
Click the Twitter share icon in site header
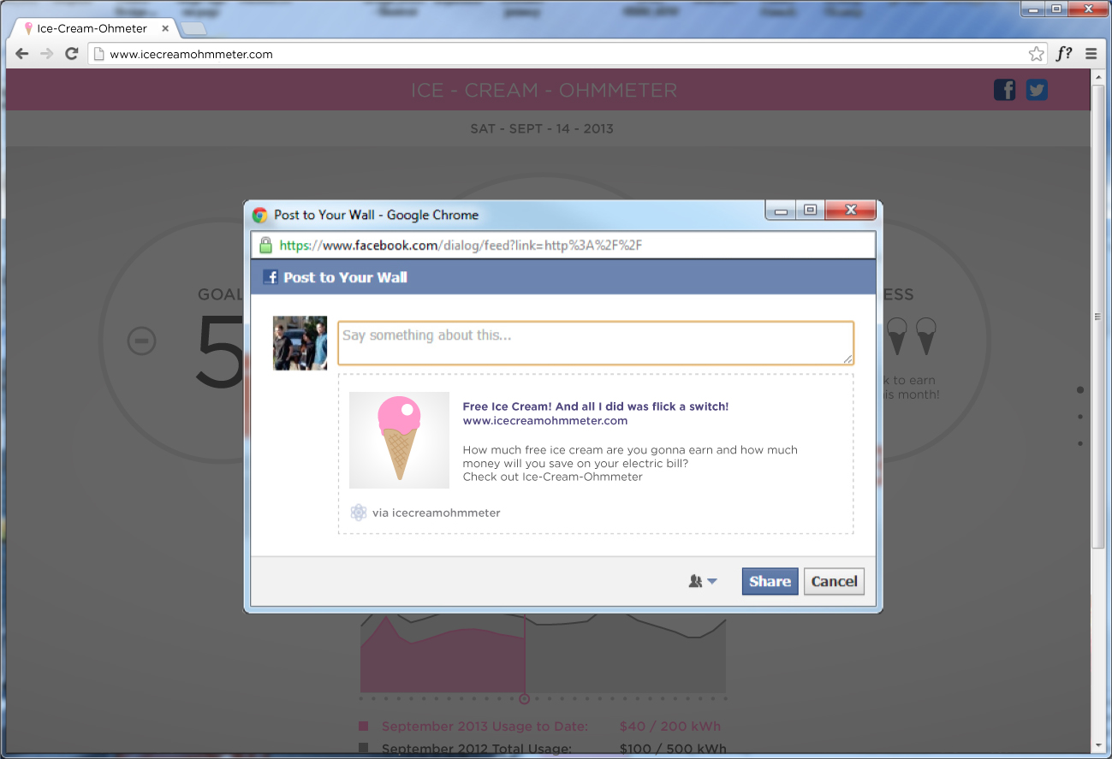(x=1037, y=90)
